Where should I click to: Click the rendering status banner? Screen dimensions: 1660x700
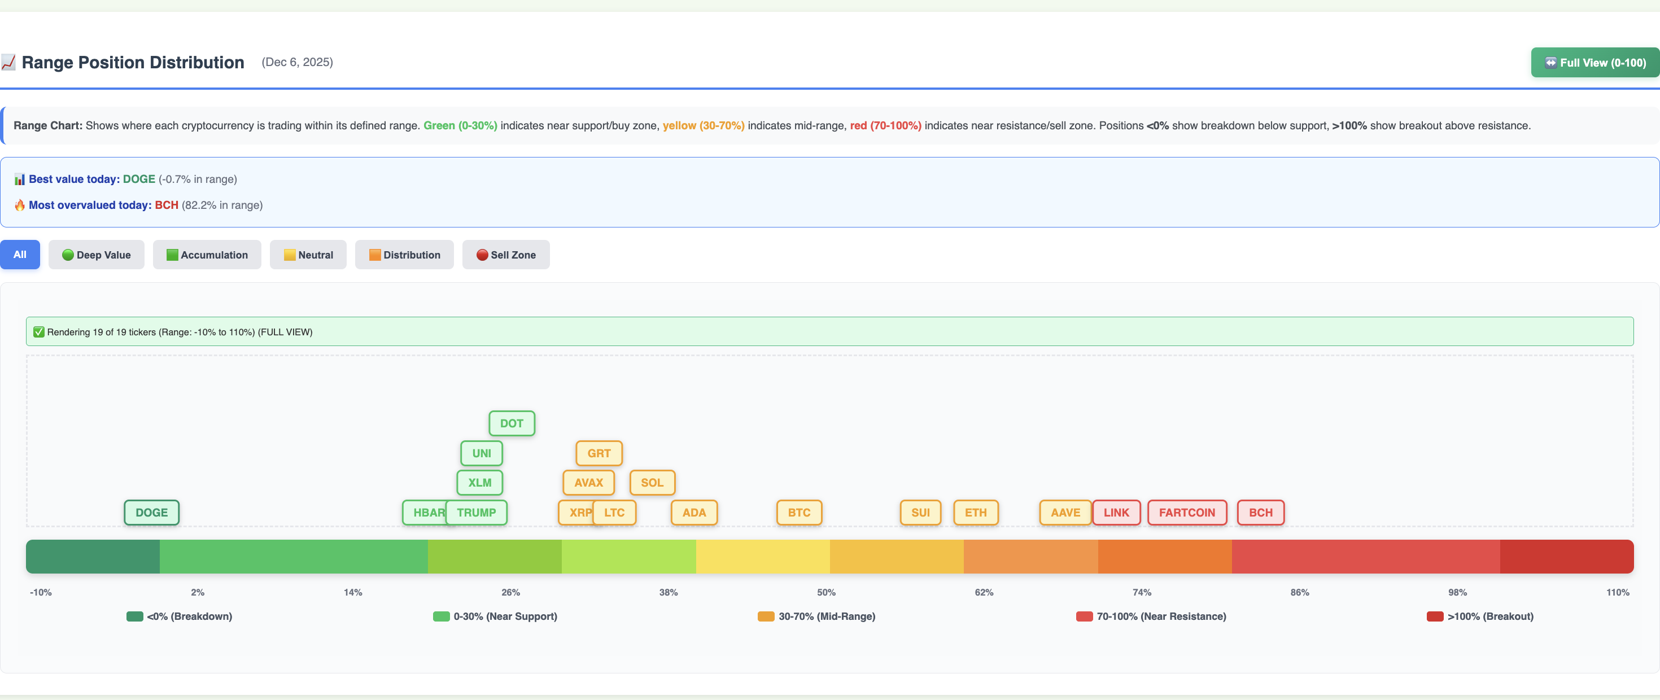pos(829,331)
